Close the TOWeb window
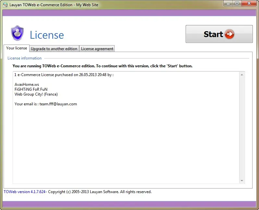 click(x=249, y=4)
